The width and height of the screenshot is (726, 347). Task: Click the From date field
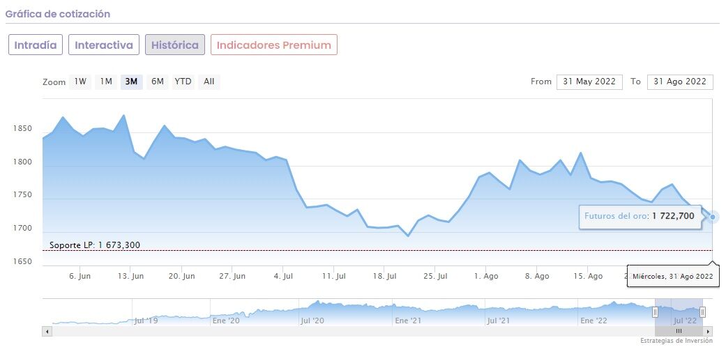click(589, 82)
